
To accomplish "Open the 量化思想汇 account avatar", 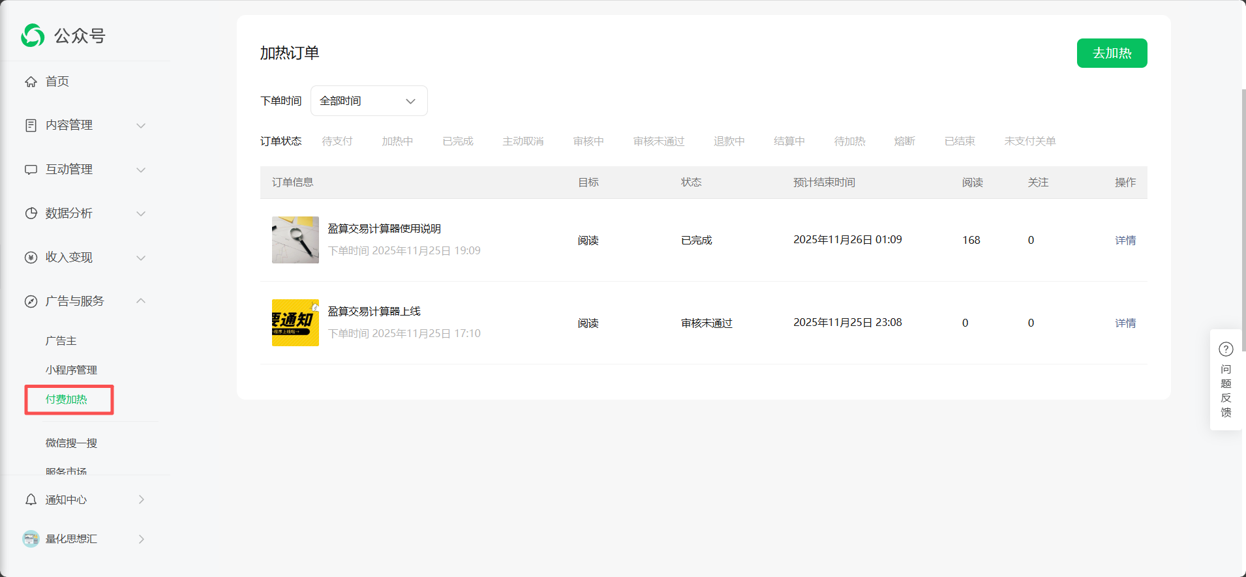I will click(31, 539).
